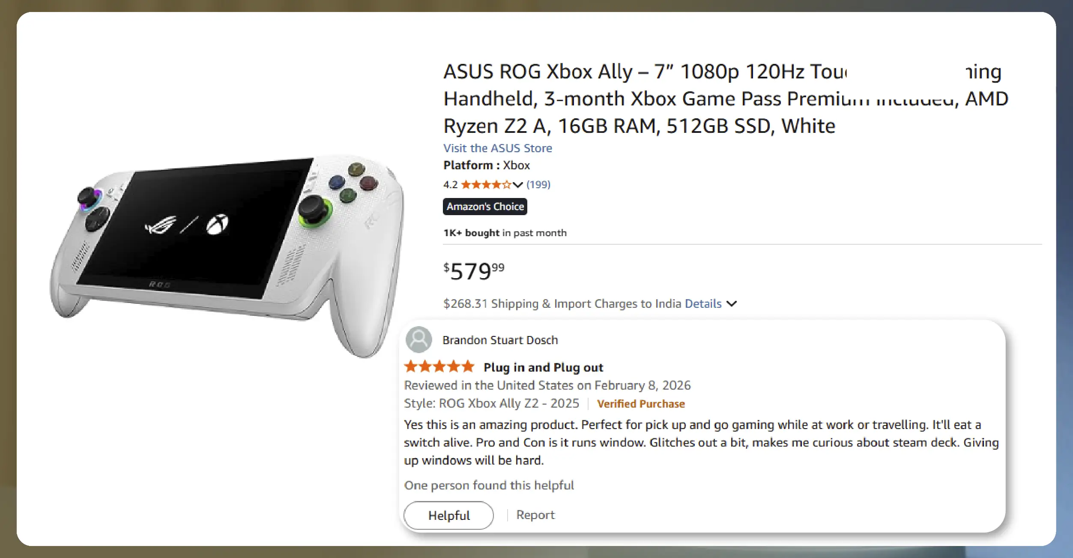Click the 4.2 rating number
1073x558 pixels.
pos(450,185)
